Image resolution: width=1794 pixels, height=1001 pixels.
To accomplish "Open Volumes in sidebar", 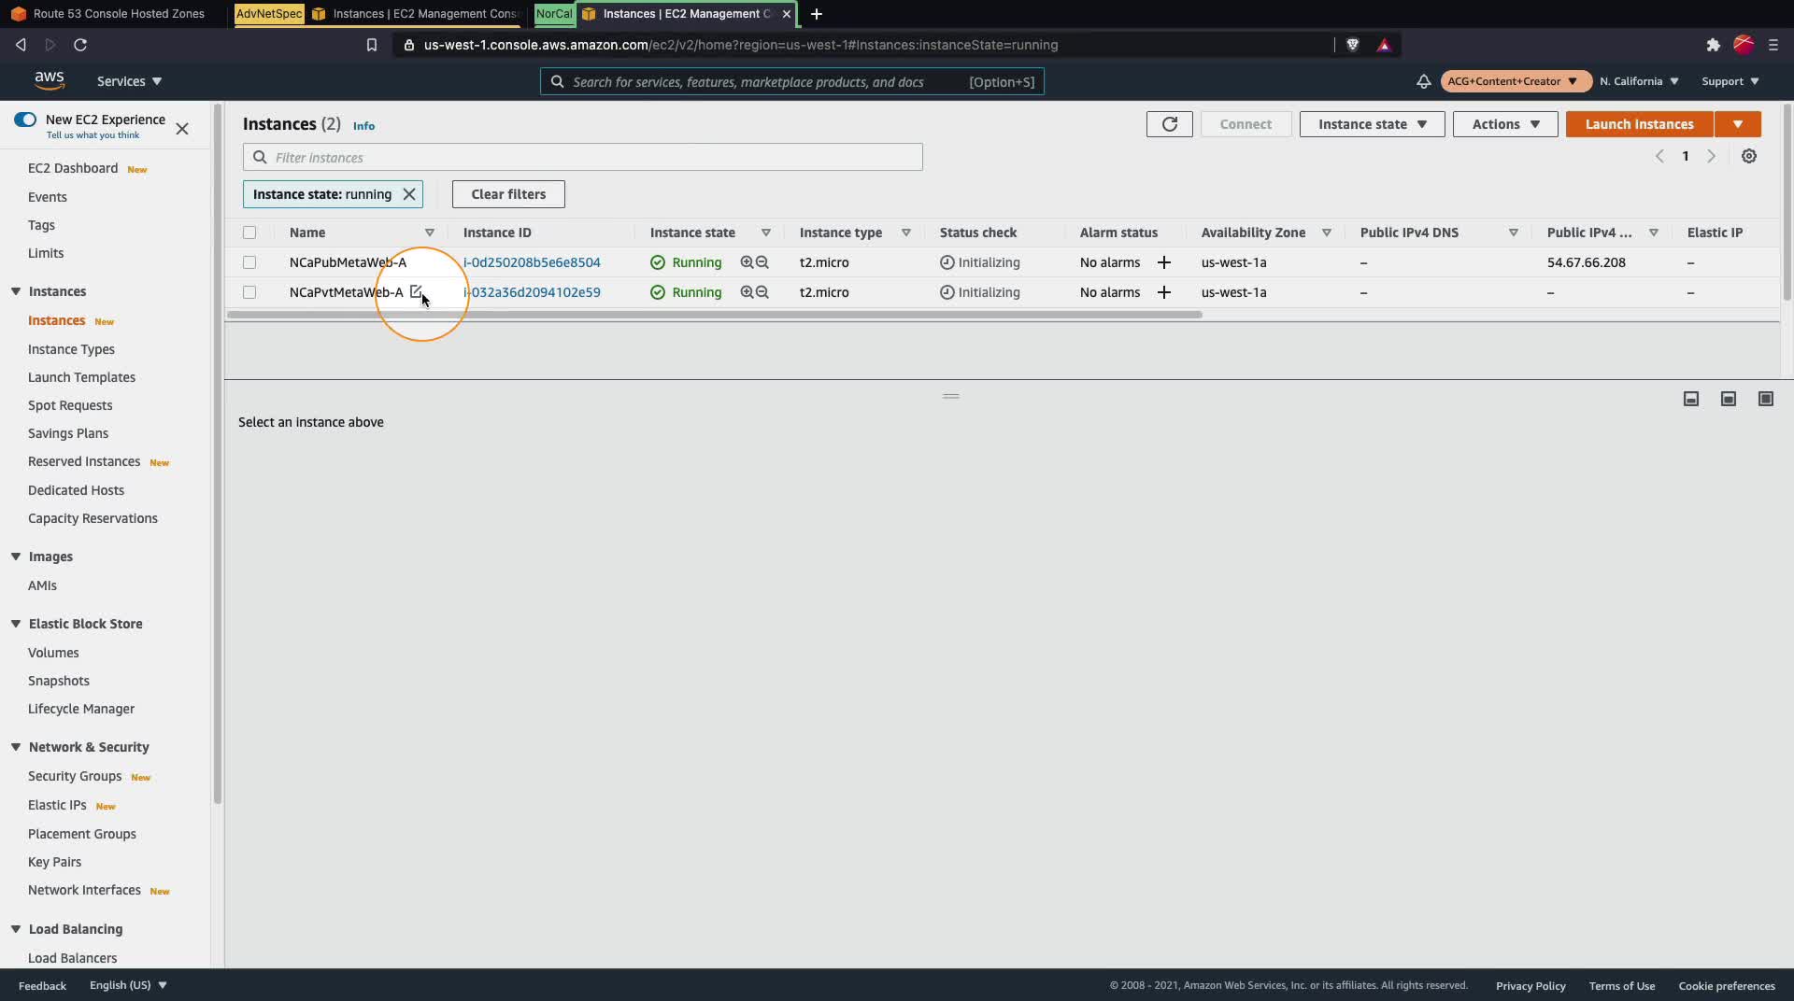I will (x=53, y=653).
